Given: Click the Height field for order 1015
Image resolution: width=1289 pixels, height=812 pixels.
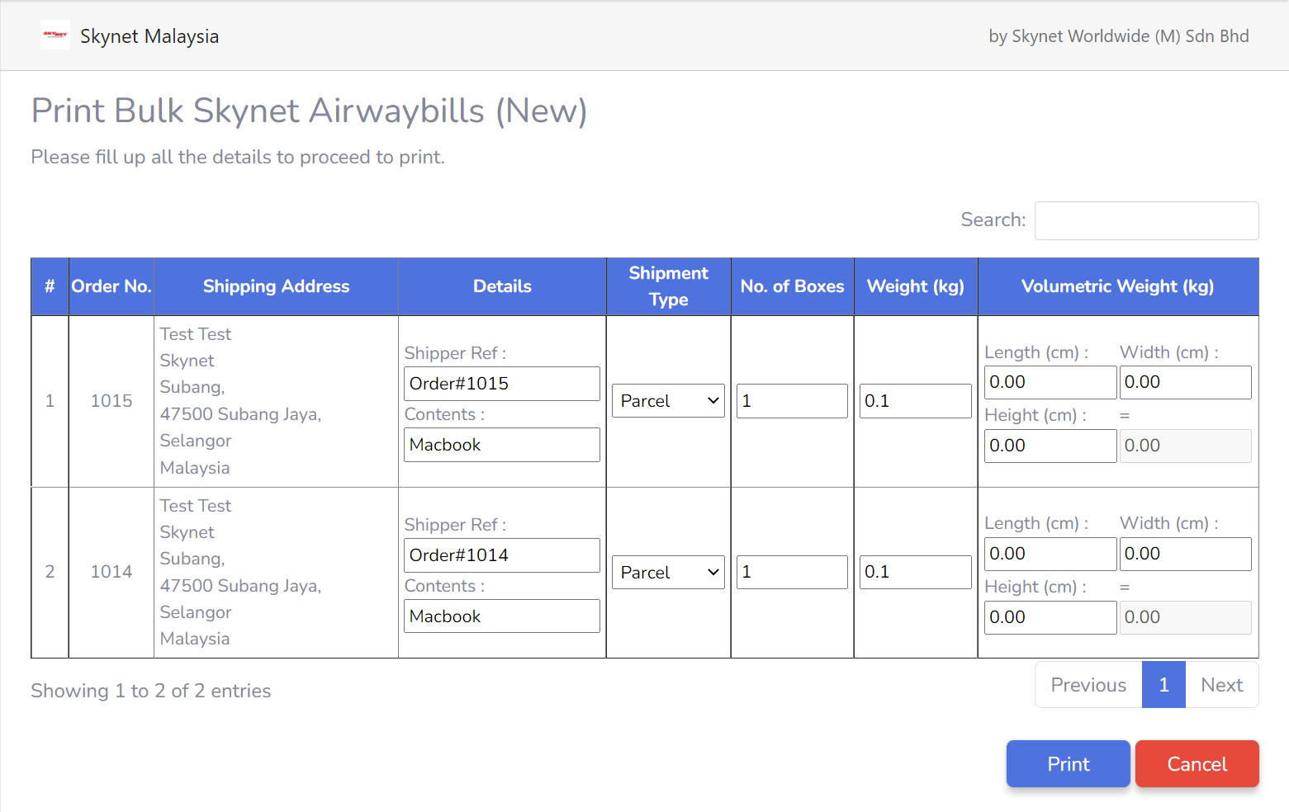Looking at the screenshot, I should click(1050, 446).
